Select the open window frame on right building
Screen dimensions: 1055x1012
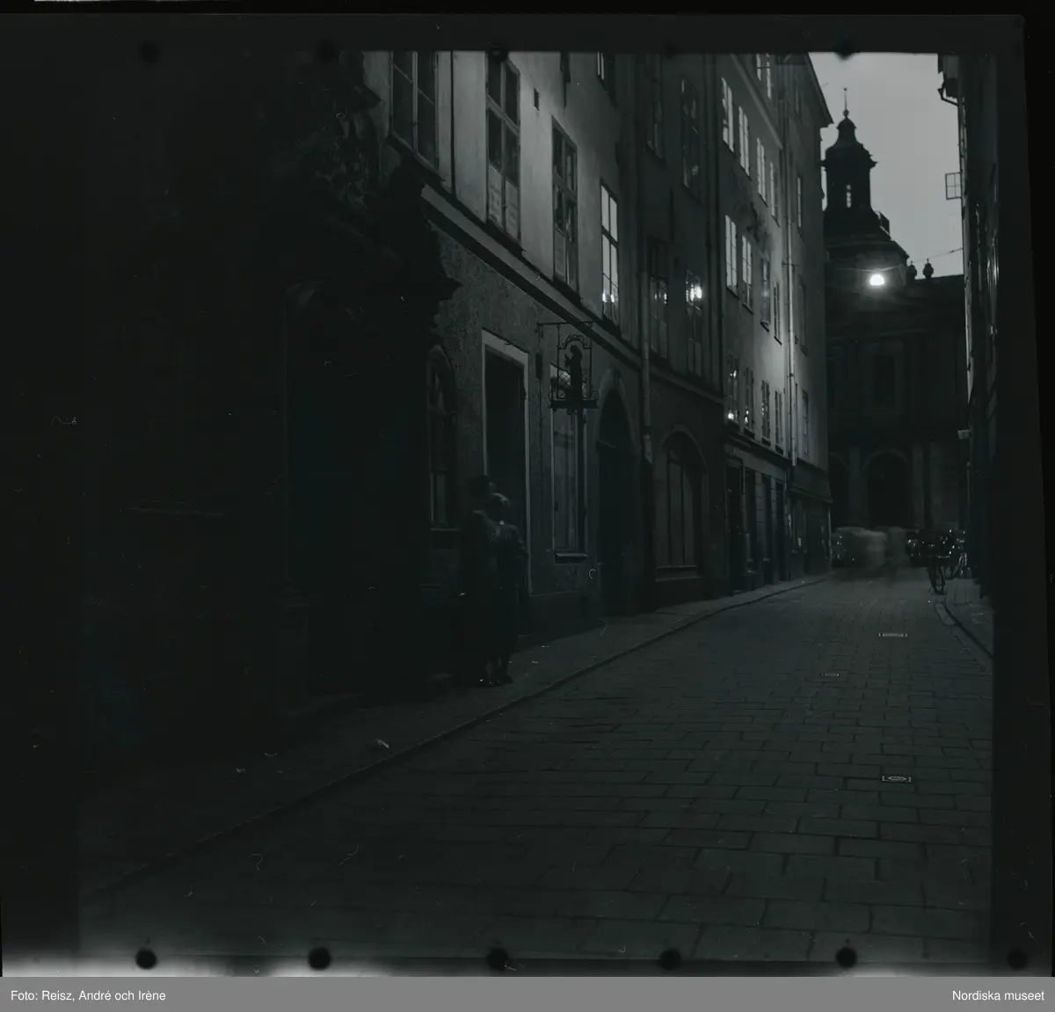tap(953, 185)
